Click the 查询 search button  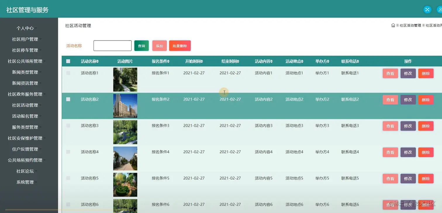pos(141,45)
